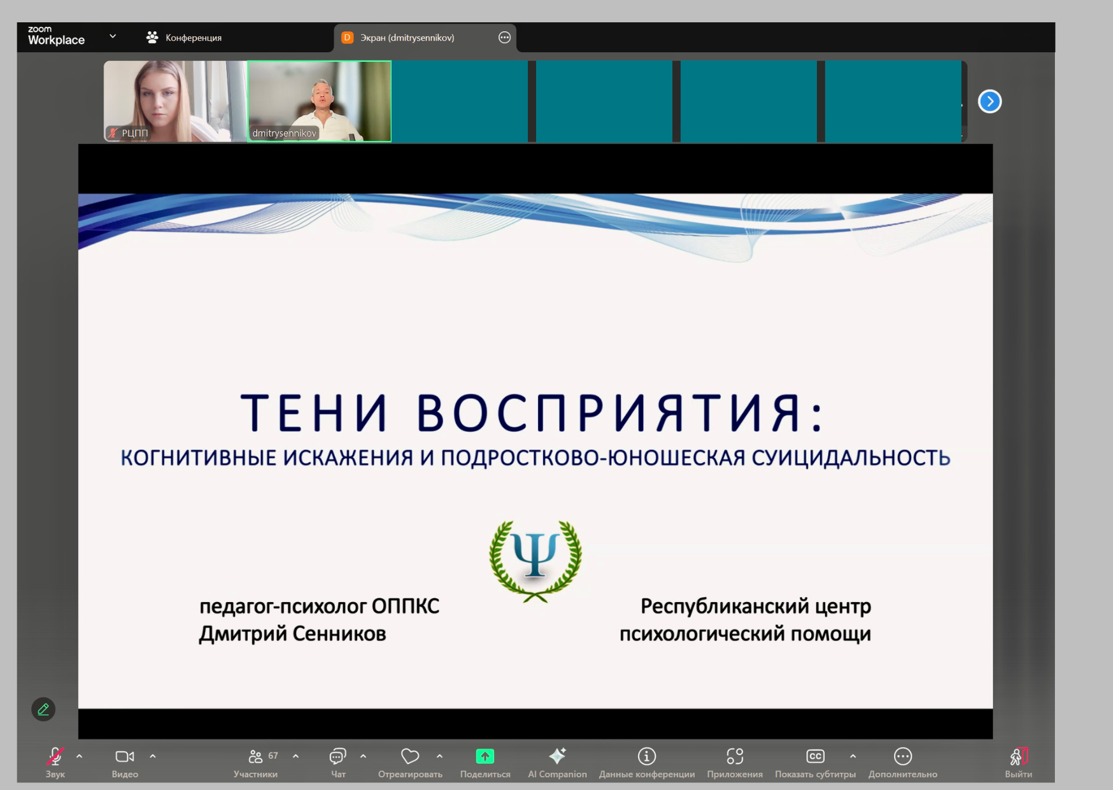Select the dmitrysennikov video thumbnail

[320, 101]
